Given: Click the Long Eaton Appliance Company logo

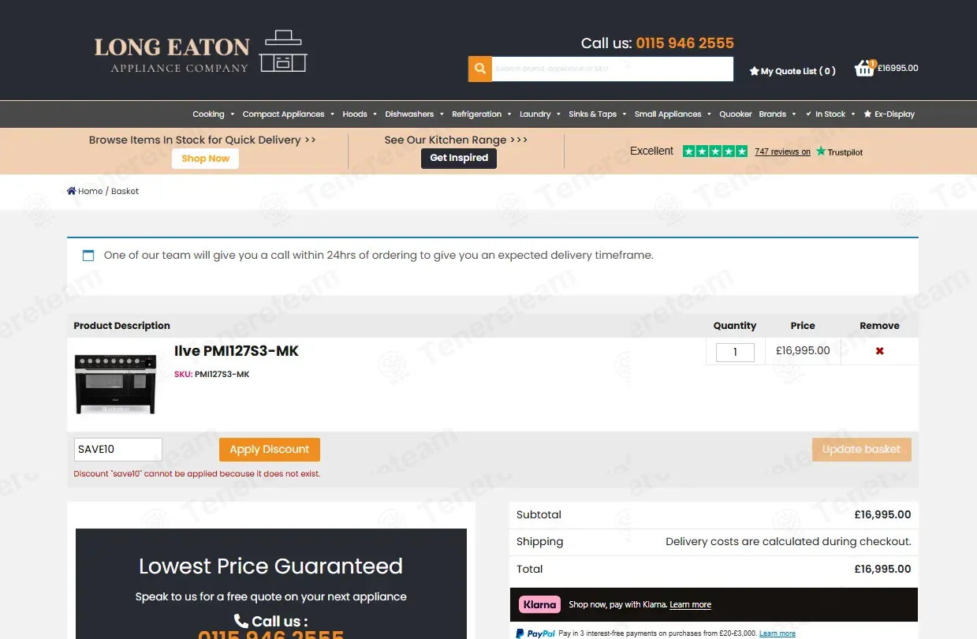Looking at the screenshot, I should point(200,52).
